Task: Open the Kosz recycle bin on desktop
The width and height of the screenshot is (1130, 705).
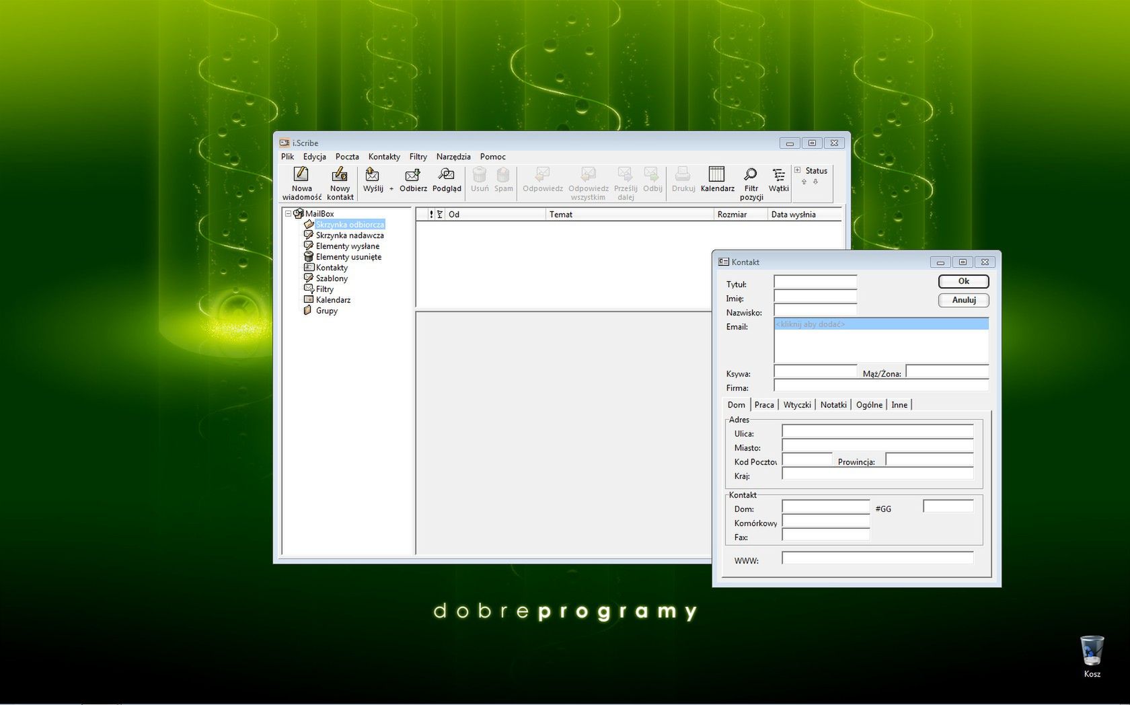Action: tap(1092, 656)
